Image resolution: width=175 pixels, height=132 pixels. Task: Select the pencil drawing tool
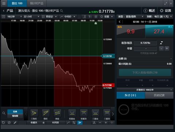(15, 123)
